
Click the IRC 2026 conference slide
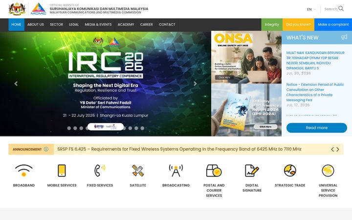(x=106, y=84)
